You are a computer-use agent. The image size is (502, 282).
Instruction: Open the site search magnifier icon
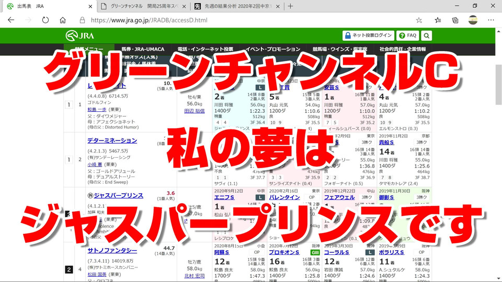pyautogui.click(x=427, y=36)
